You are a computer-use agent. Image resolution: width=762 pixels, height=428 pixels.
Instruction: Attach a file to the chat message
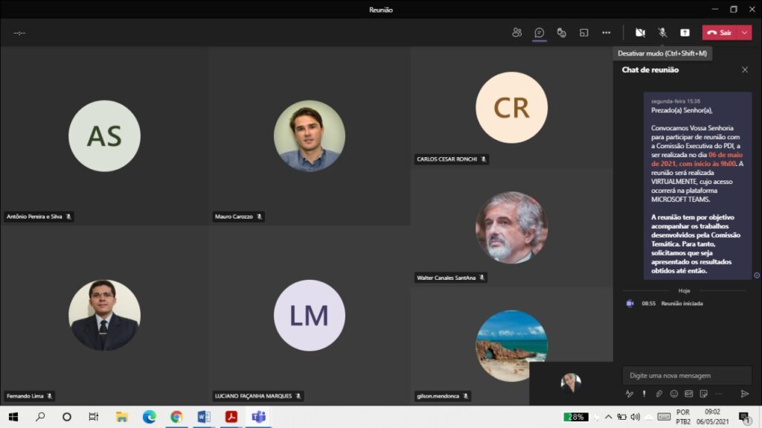pos(659,394)
